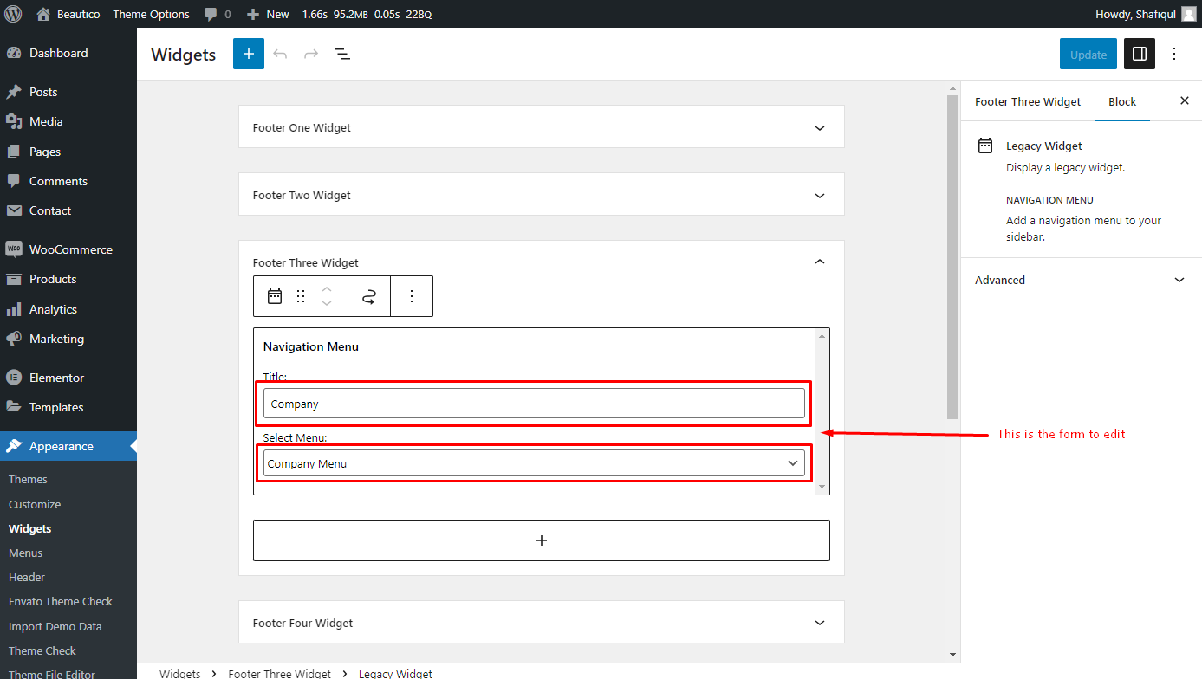
Task: Click the Update button
Action: click(1088, 54)
